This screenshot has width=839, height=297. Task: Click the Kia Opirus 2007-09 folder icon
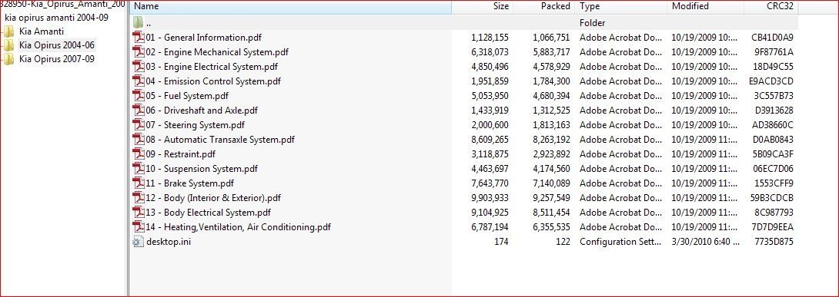click(x=8, y=59)
